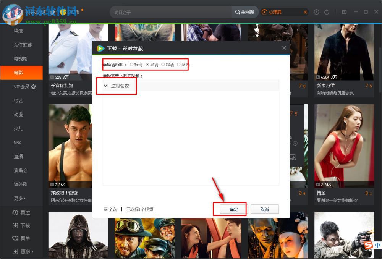This screenshot has width=382, height=259.
Task: Open 看过 history in sidebar
Action: pyautogui.click(x=21, y=212)
